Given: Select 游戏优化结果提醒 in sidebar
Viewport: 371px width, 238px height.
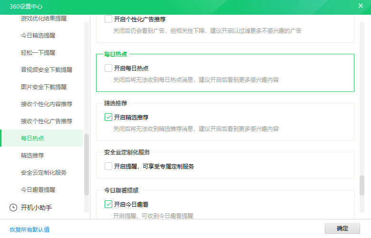Looking at the screenshot, I should (44, 19).
